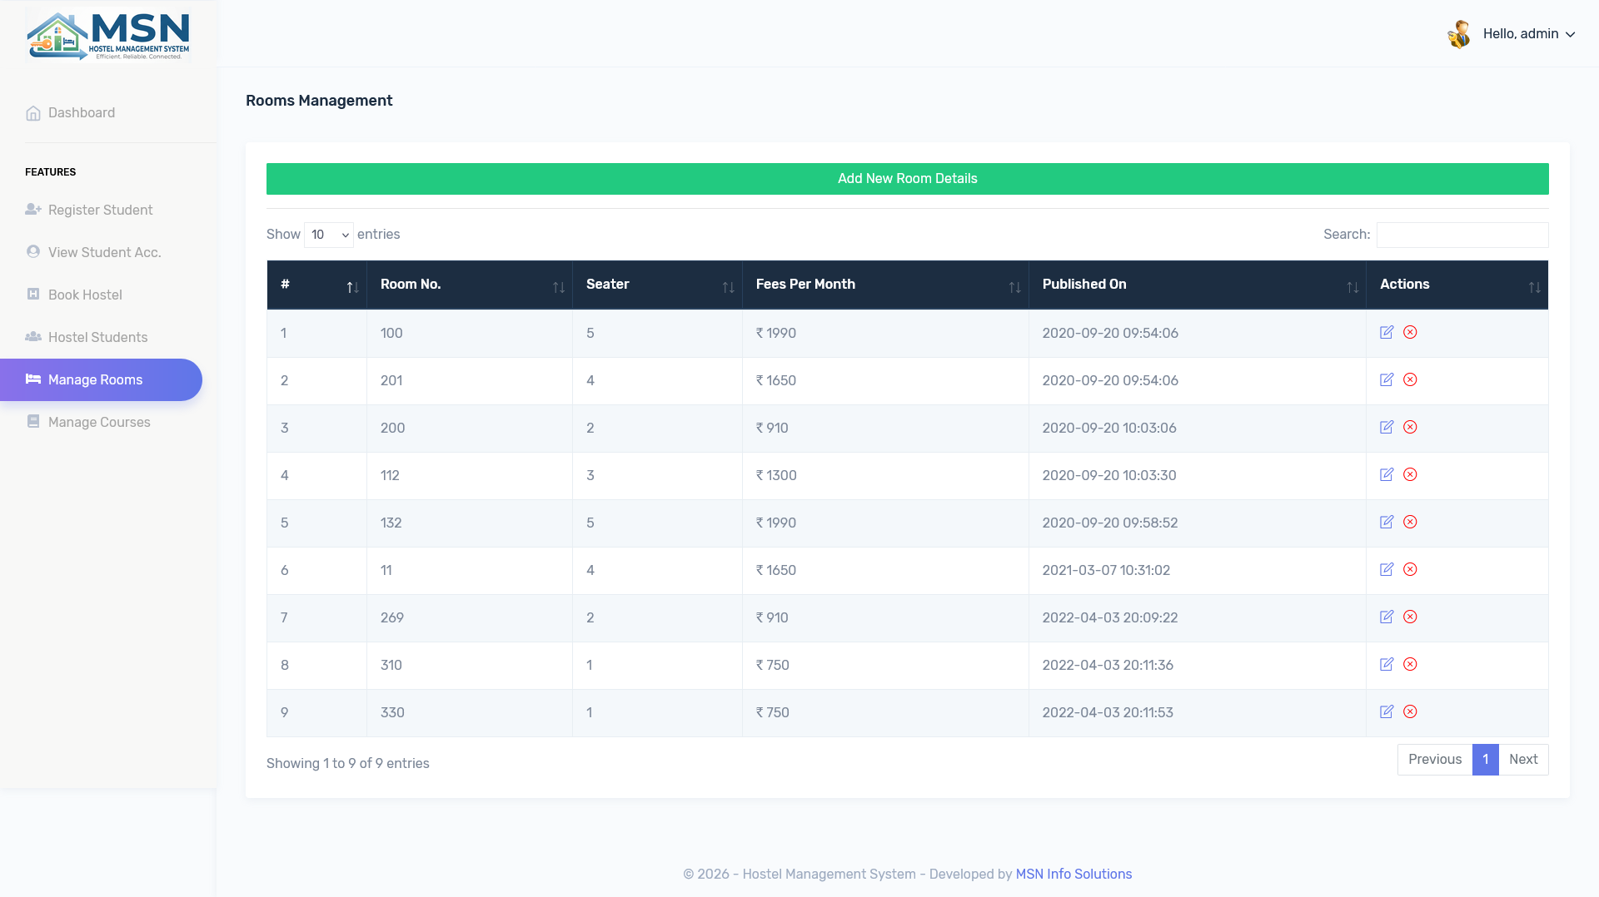The image size is (1599, 897).
Task: Delete room 132 via red icon
Action: point(1410,522)
